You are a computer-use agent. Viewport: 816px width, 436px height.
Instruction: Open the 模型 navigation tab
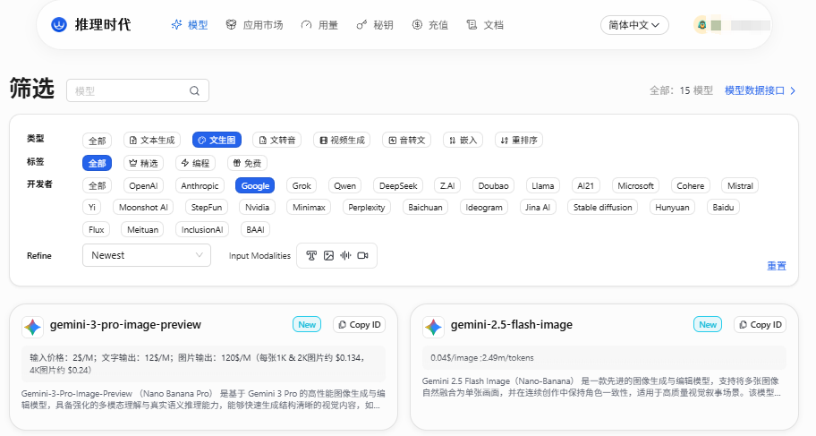click(x=190, y=25)
